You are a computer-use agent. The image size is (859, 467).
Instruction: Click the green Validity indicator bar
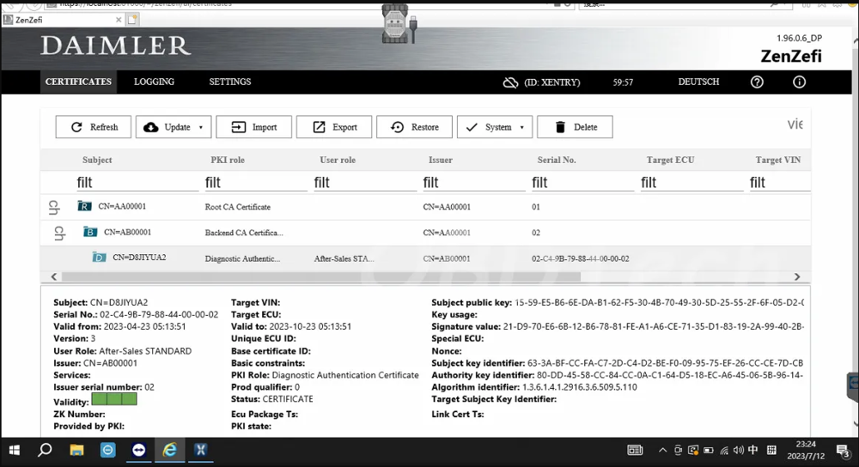coord(113,399)
